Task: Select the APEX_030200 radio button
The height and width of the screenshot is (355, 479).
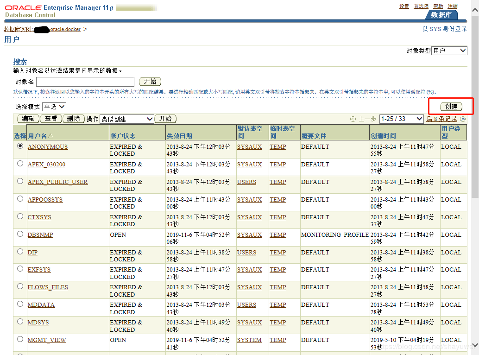Action: tap(20, 164)
